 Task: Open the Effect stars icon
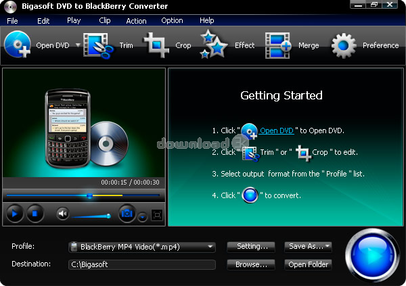pos(213,44)
